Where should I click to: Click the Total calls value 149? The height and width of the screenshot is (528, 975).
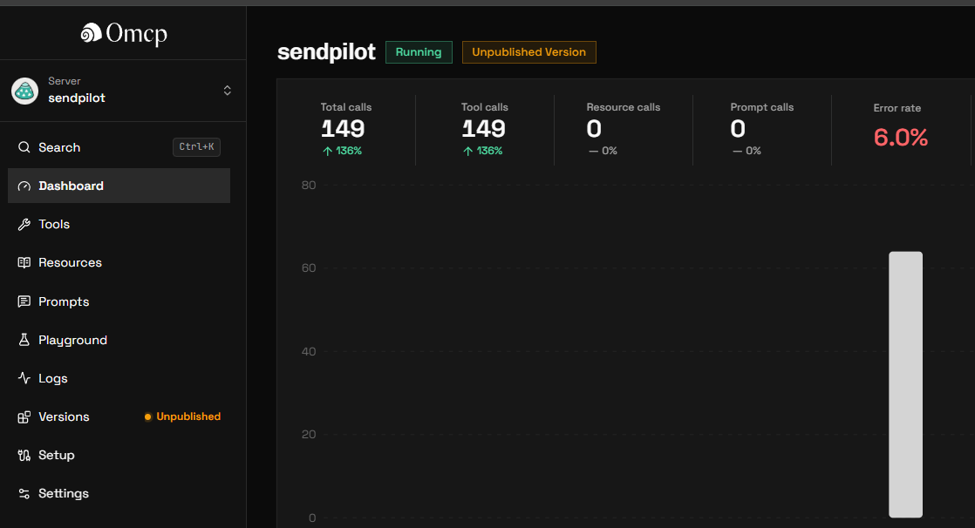[x=343, y=129]
